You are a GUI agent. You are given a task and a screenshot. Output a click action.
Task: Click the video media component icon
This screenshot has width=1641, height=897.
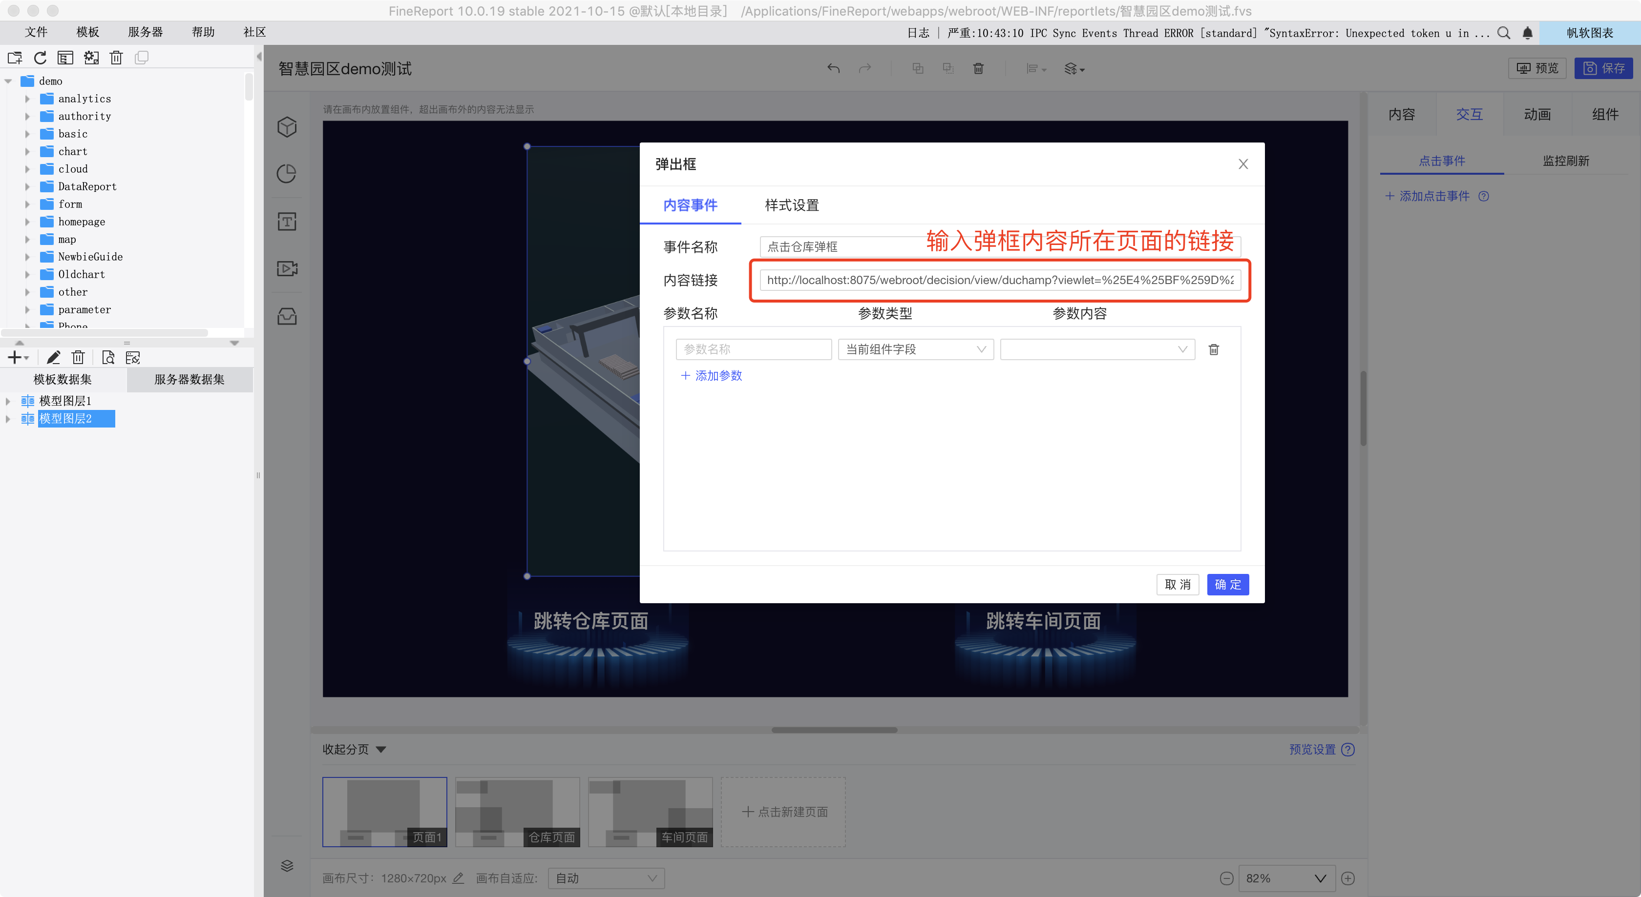287,268
